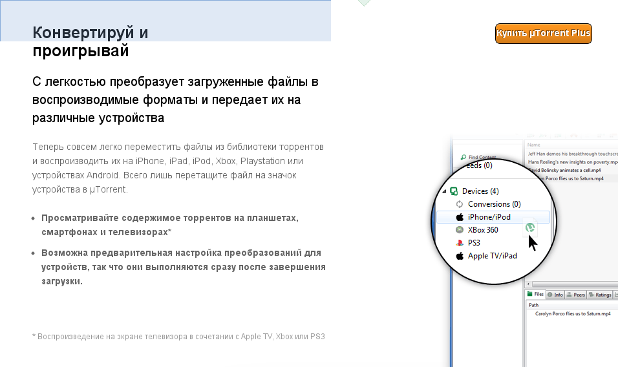Select Conversions (0) in the device tree

click(494, 204)
